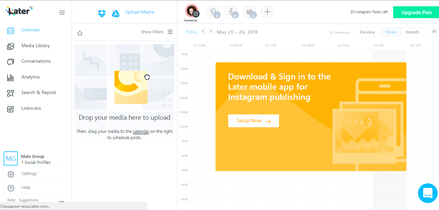Click the calendar link in upload hint
The height and width of the screenshot is (210, 439).
coord(141,132)
